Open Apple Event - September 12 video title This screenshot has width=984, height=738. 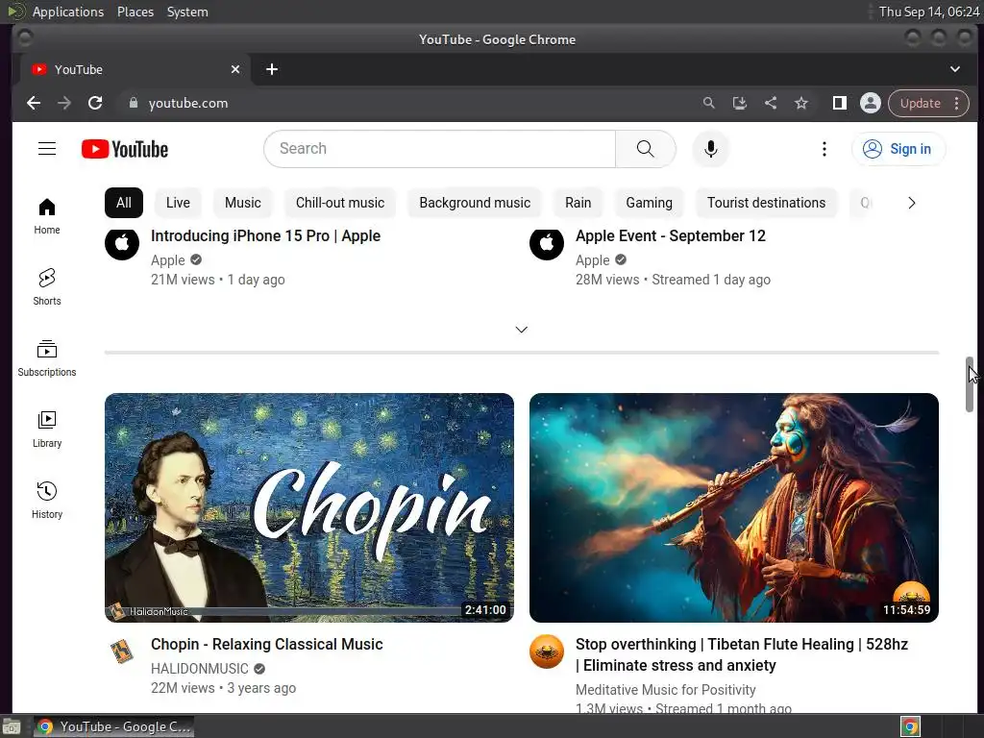point(670,236)
